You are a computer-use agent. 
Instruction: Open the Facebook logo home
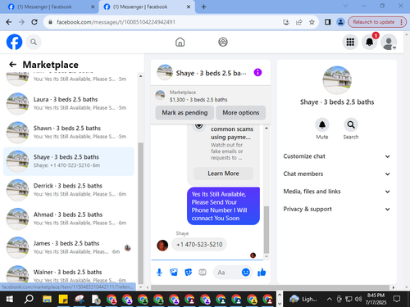(x=14, y=42)
